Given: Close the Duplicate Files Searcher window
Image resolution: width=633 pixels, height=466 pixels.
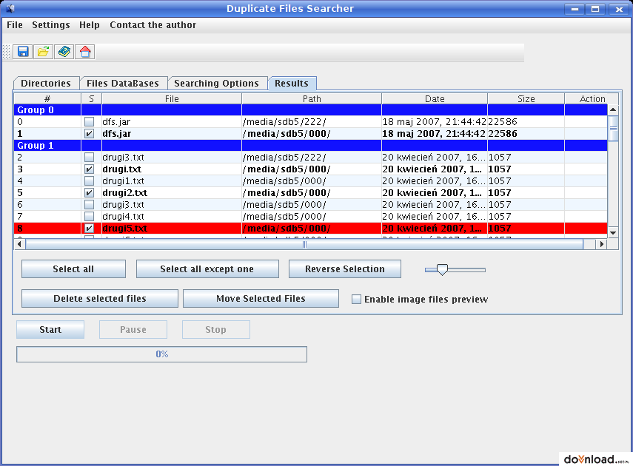Looking at the screenshot, I should pyautogui.click(x=618, y=9).
